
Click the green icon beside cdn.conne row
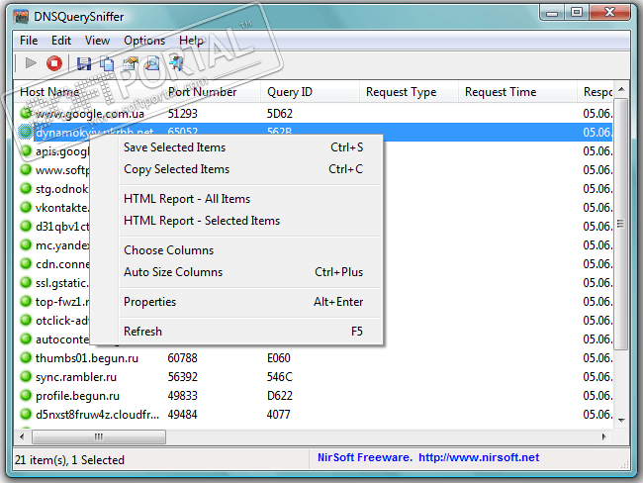click(26, 263)
